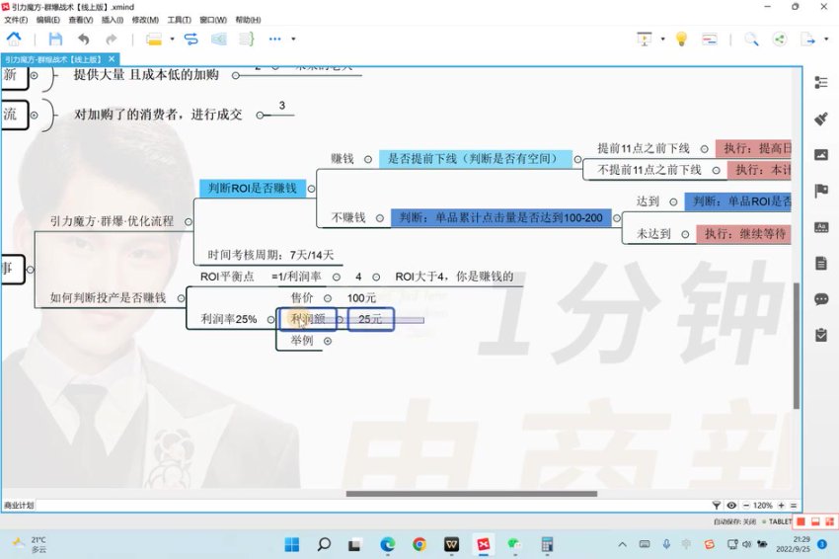Click the Undo arrow in the toolbar
839x559 pixels.
point(83,40)
